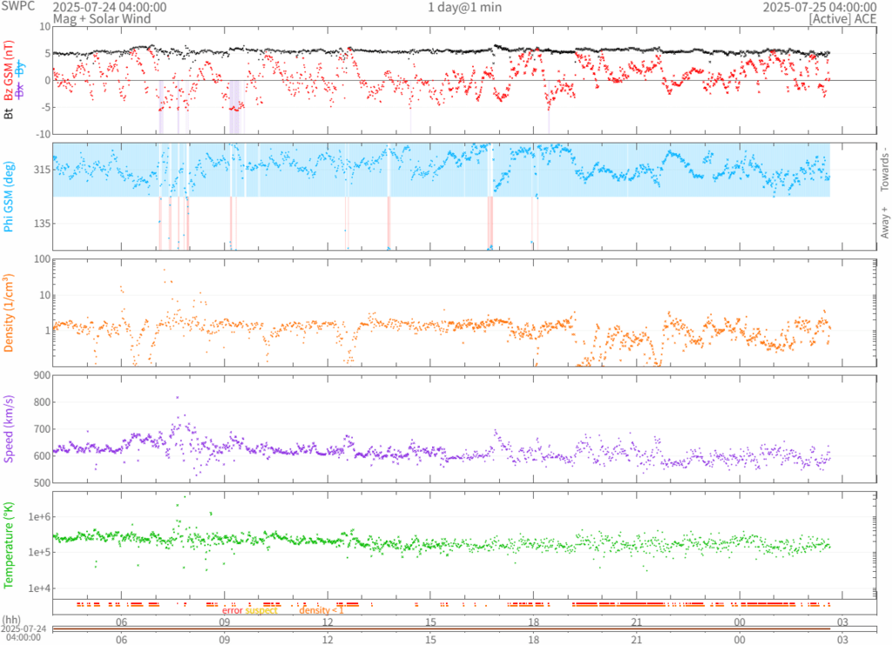
Task: Click the yellow 'suspect' flag legend
Action: [261, 610]
